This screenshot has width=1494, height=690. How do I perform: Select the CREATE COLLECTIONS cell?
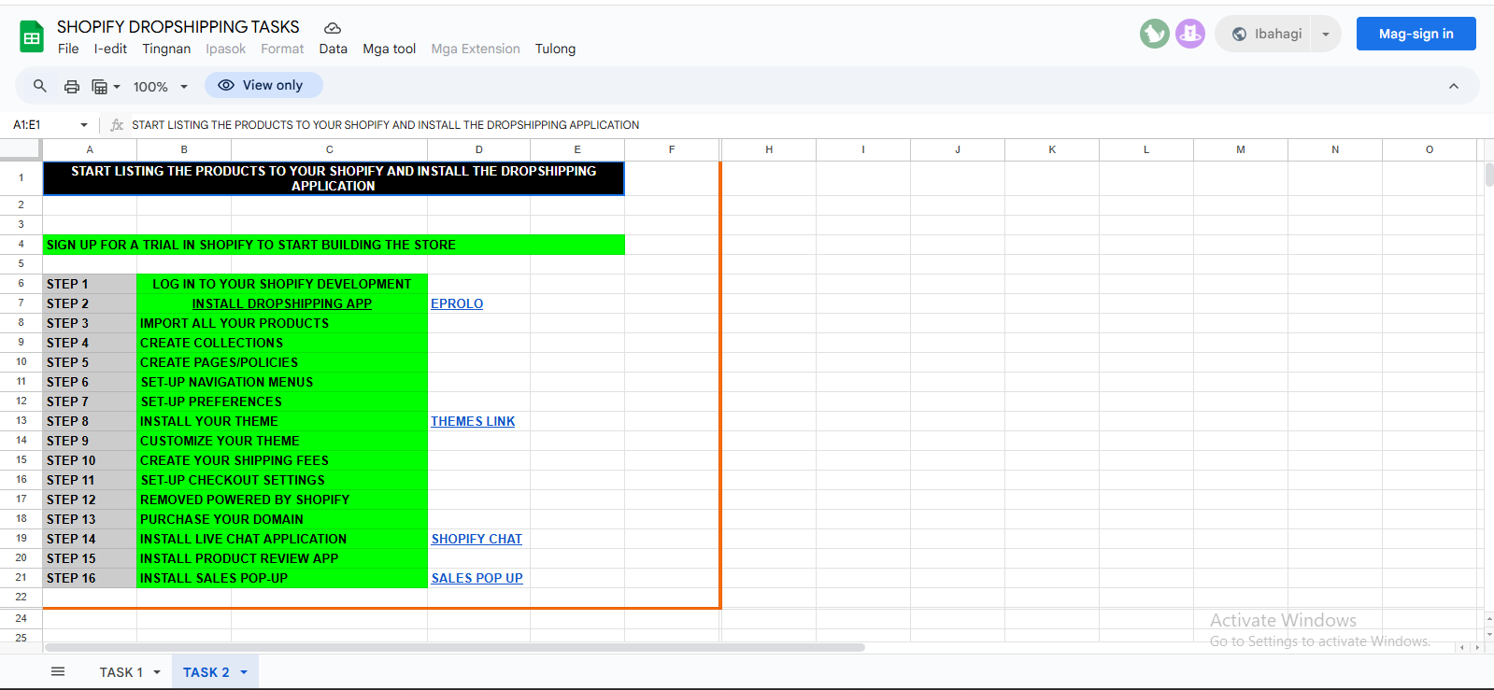282,343
